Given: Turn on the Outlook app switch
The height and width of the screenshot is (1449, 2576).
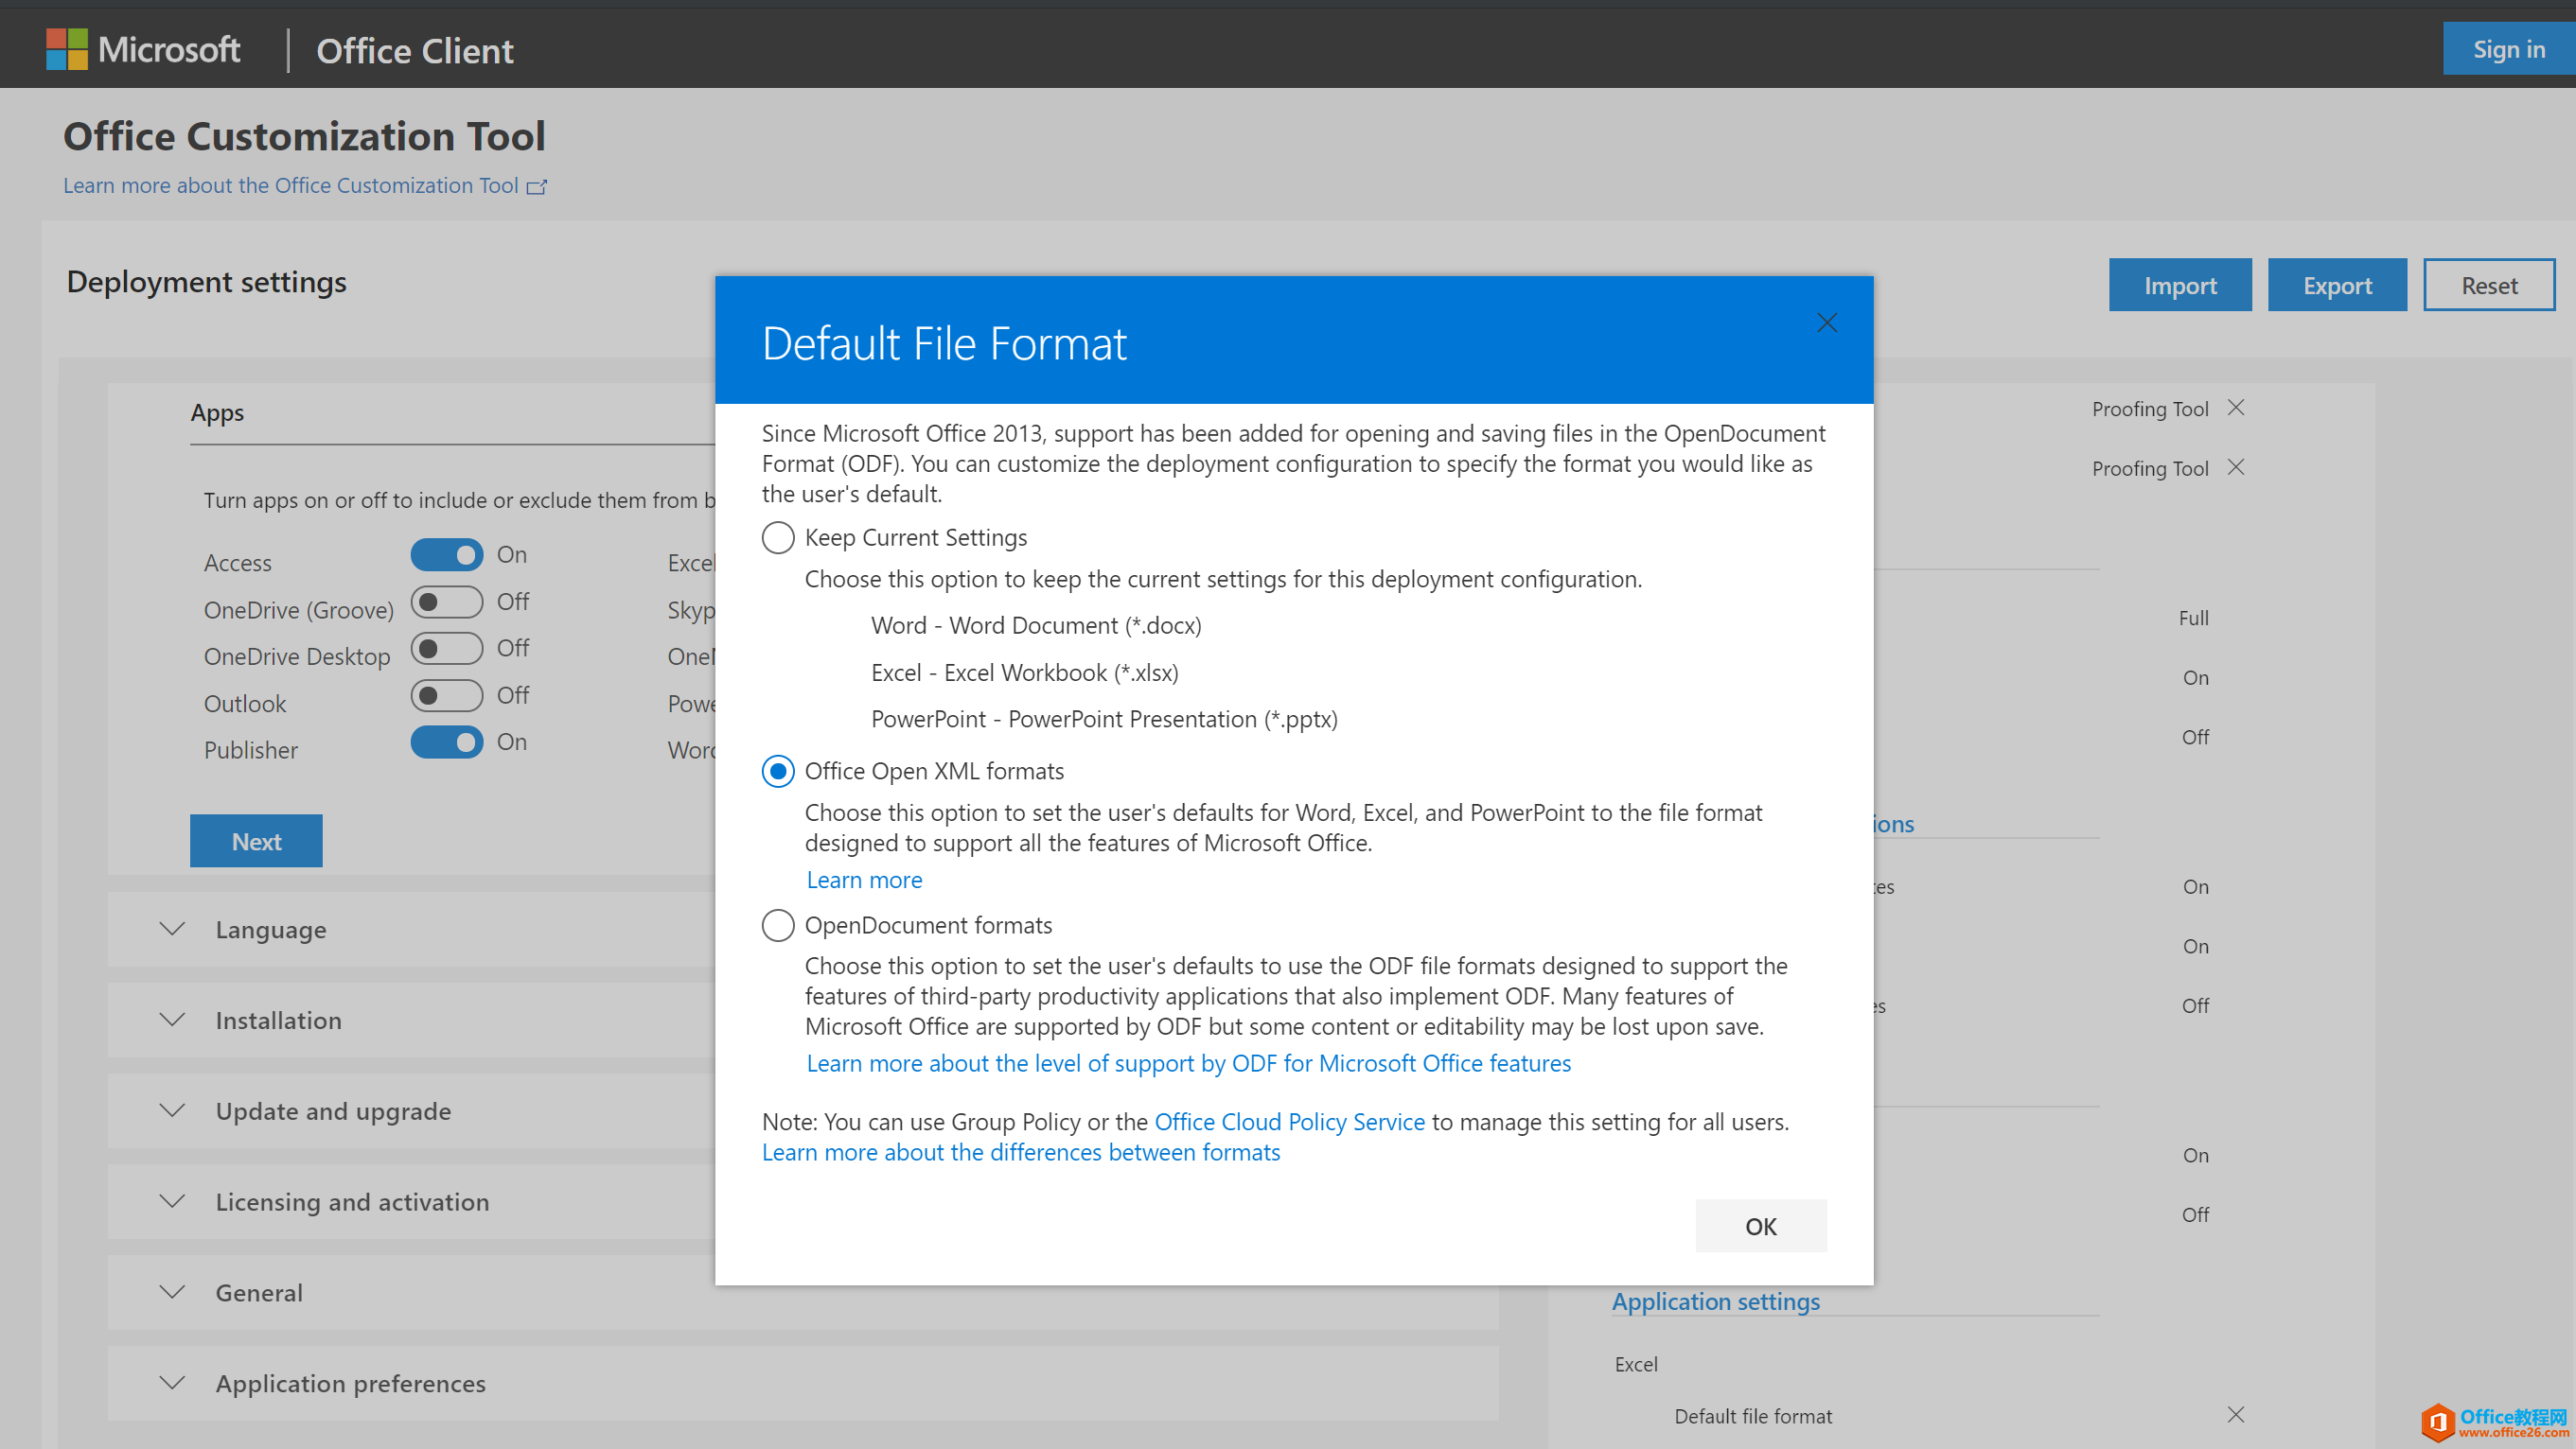Looking at the screenshot, I should 446,695.
